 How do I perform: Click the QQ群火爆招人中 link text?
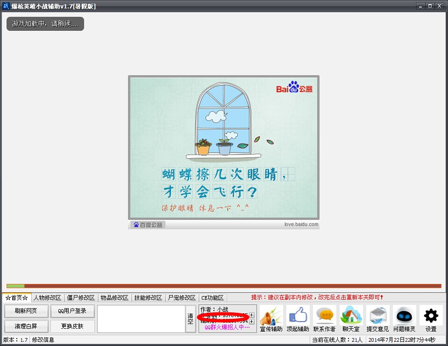click(227, 327)
